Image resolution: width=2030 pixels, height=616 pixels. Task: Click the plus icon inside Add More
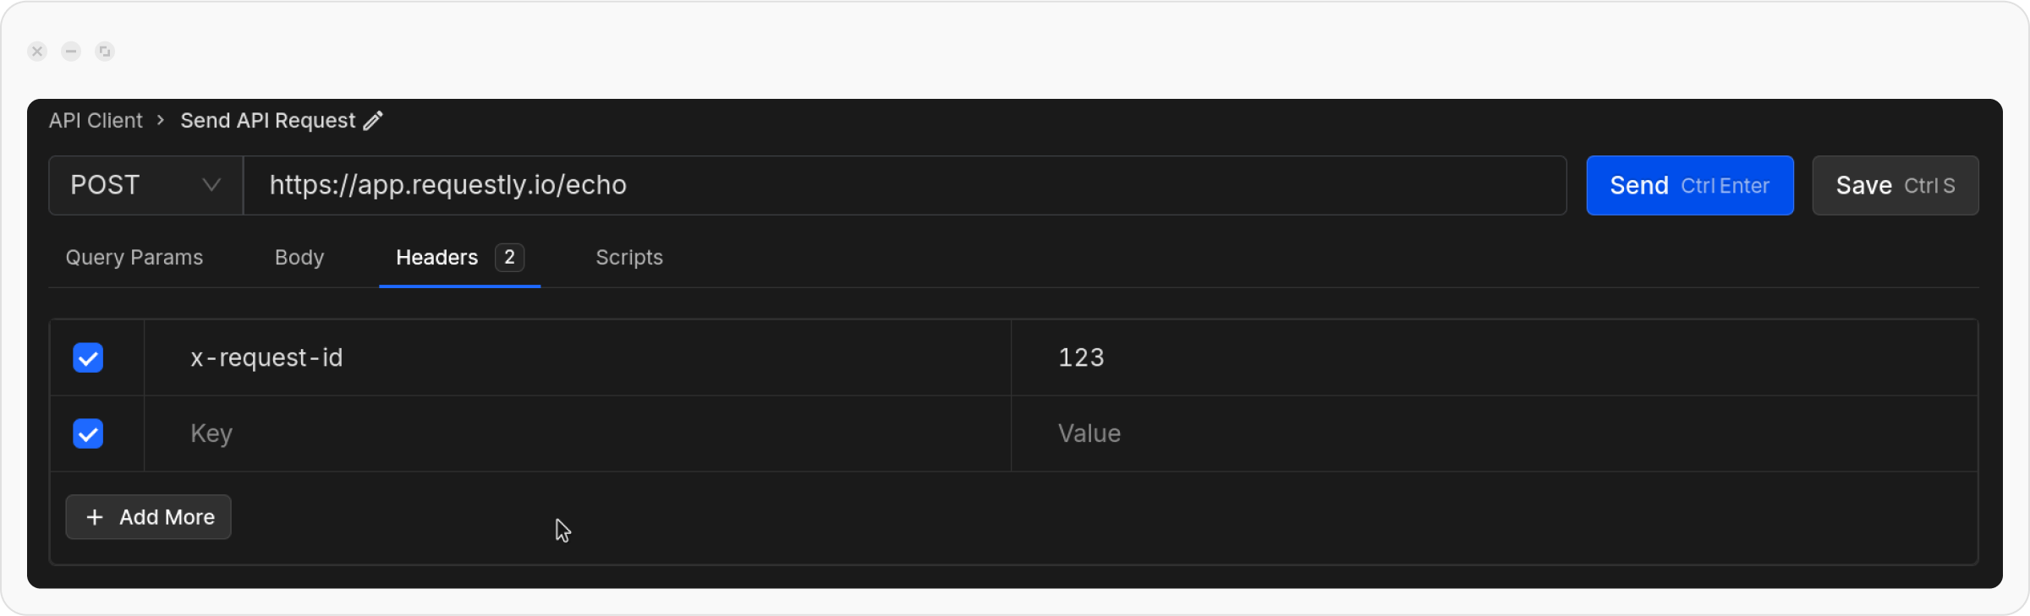point(96,516)
